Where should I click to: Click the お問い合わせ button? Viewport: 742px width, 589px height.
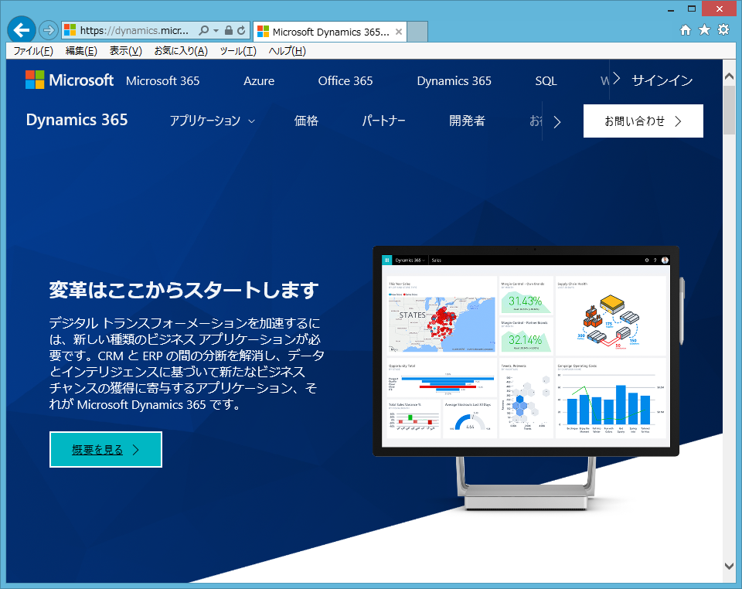(x=643, y=121)
